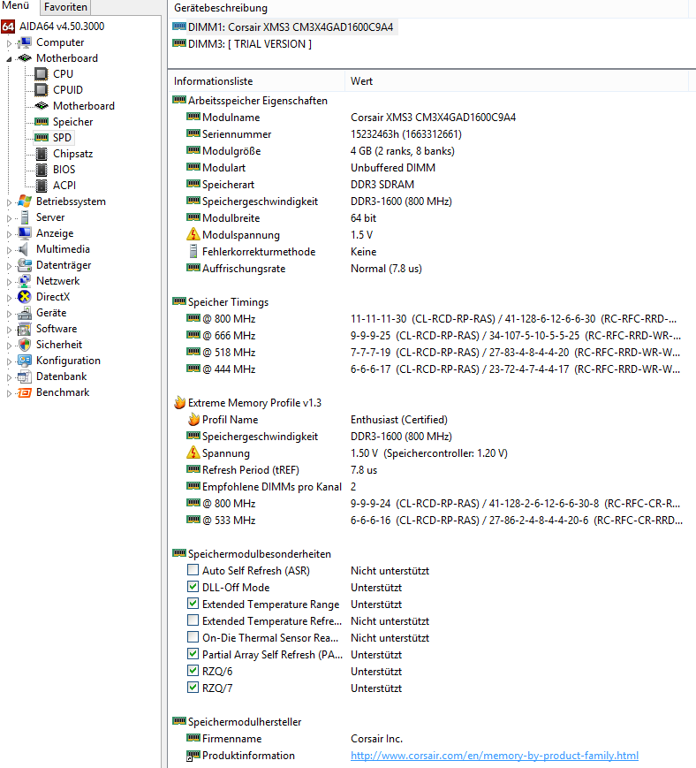Select the AIDA64 v4.50.3000 root icon

pyautogui.click(x=8, y=27)
